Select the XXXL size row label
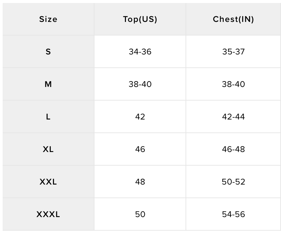This screenshot has height=233, width=281. pos(48,214)
